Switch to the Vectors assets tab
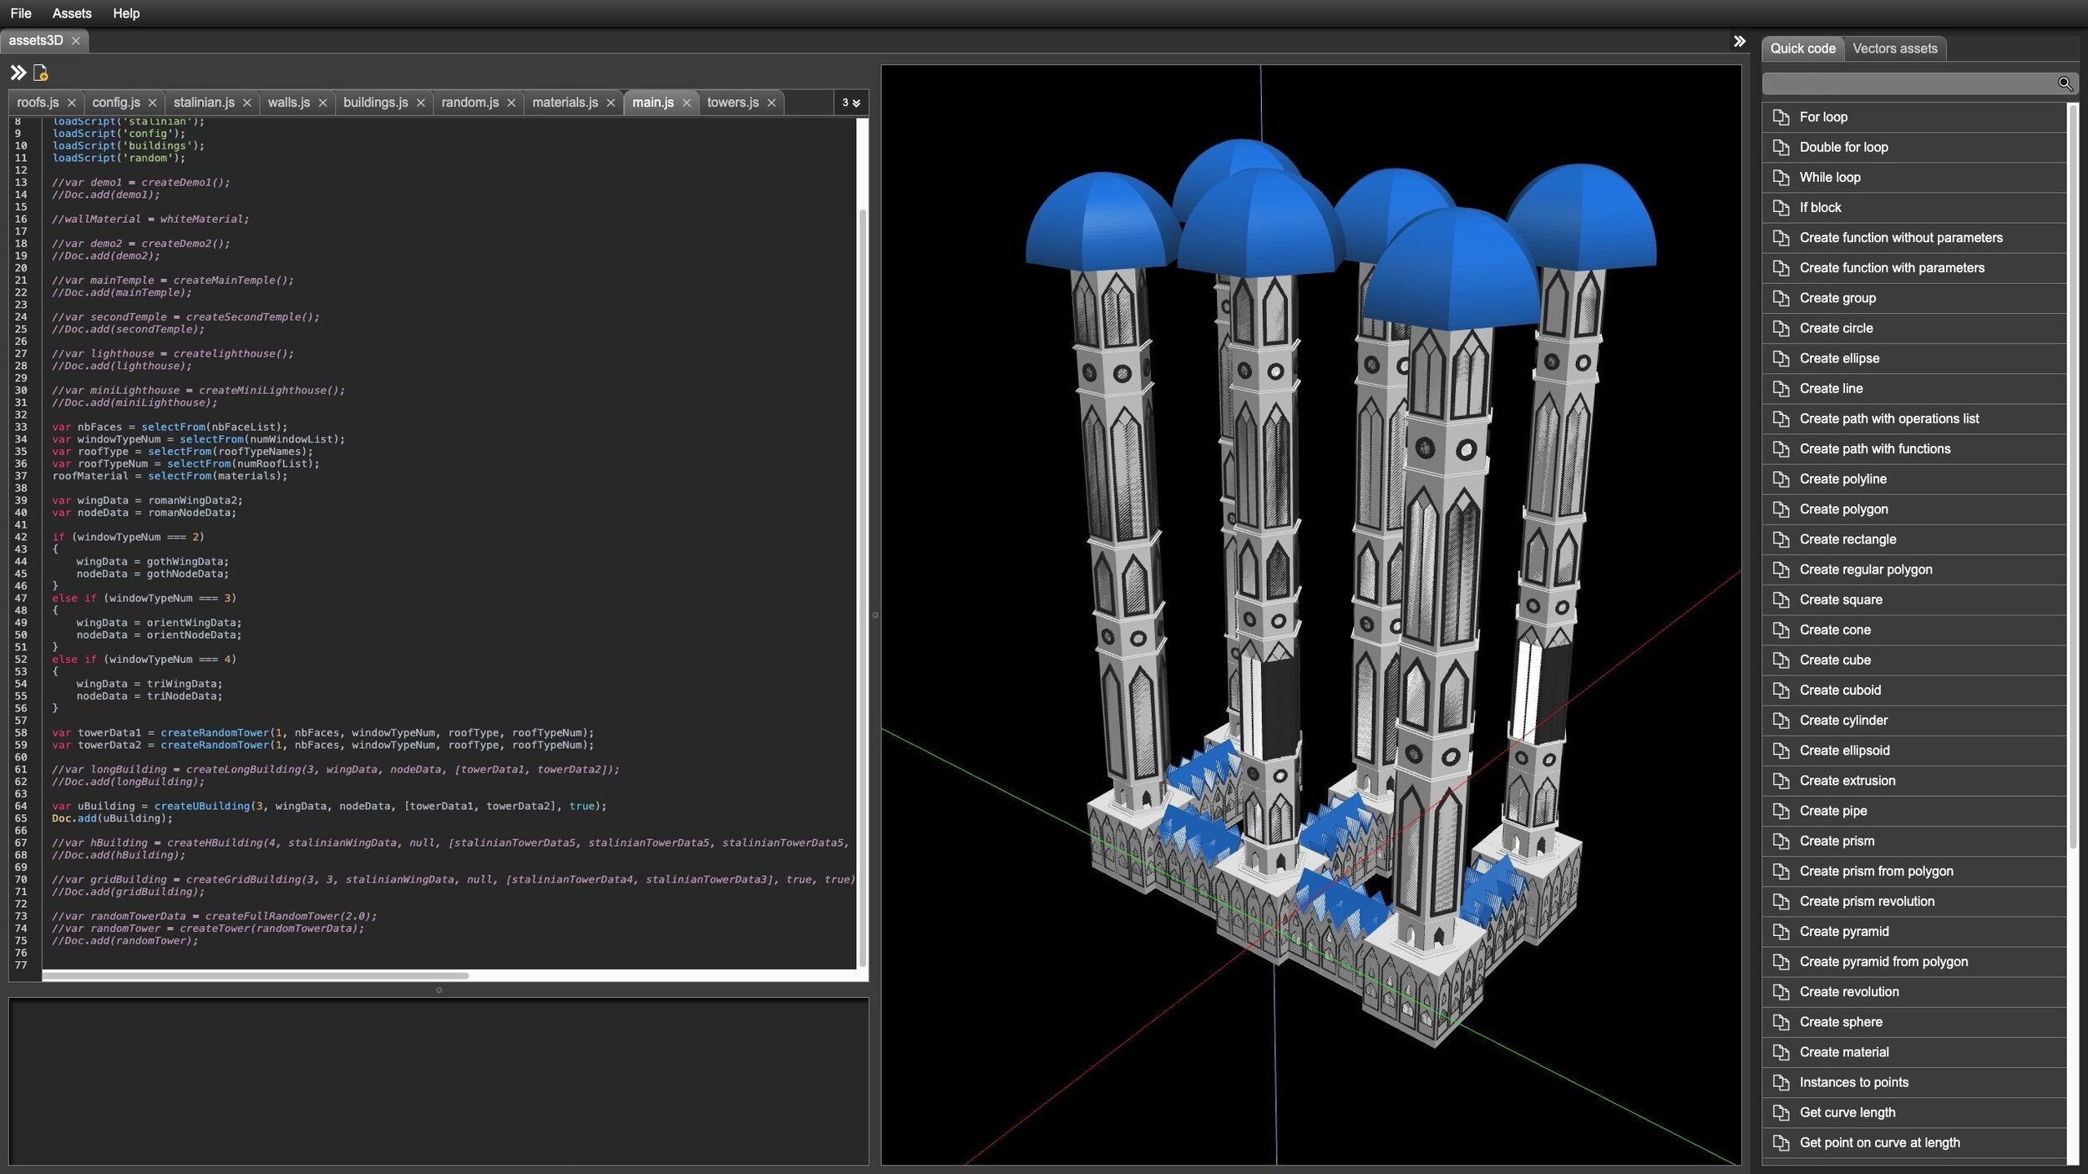 (x=1894, y=48)
